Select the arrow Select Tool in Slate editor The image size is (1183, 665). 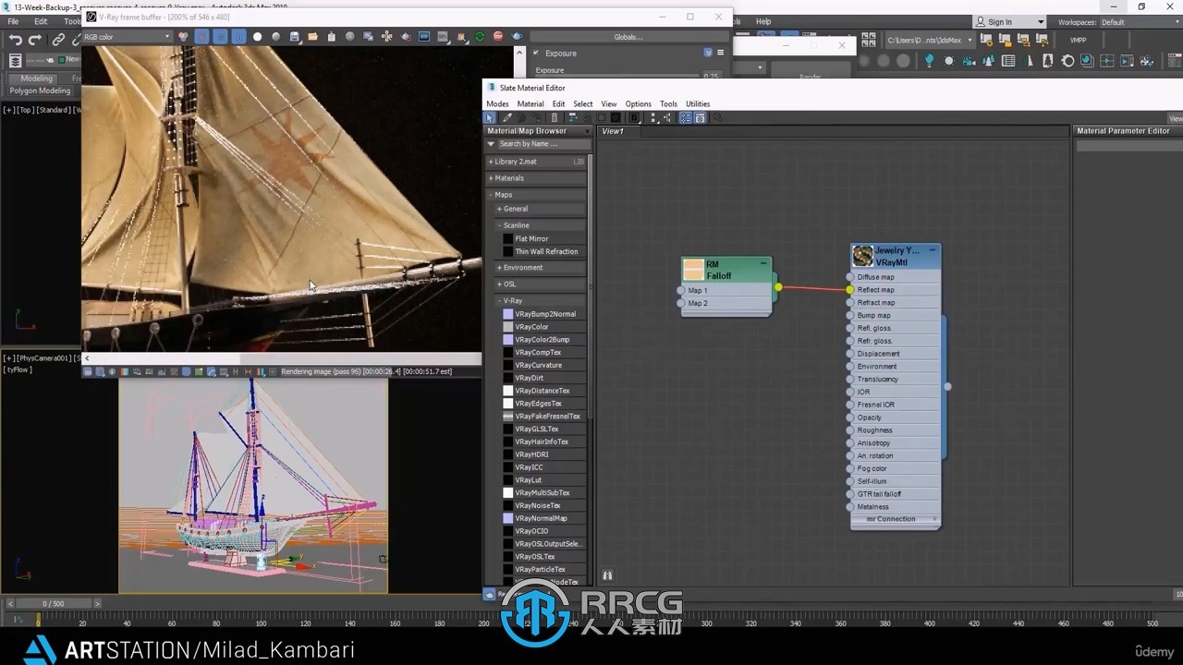[491, 117]
